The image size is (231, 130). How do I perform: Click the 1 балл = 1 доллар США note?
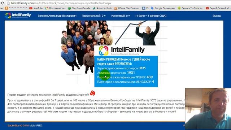151,16
